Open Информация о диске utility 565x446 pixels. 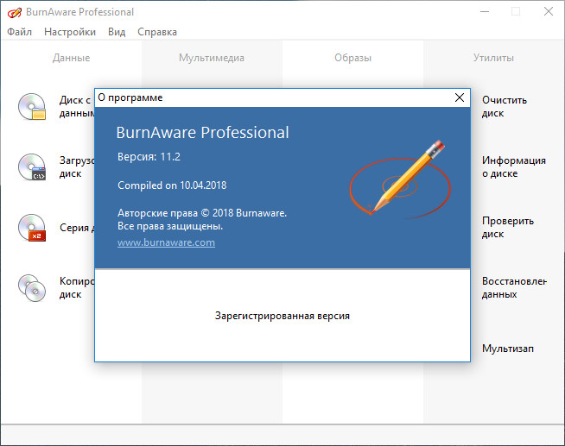[513, 166]
